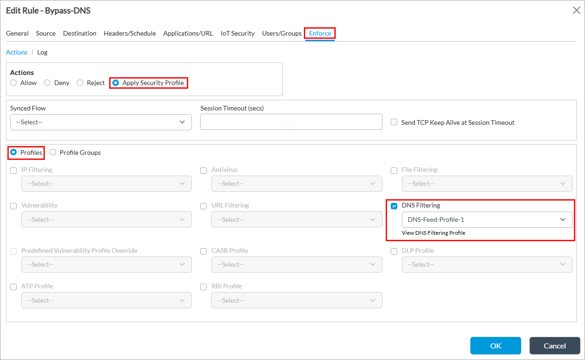Open View DNS Filtering Profile link
585x360 pixels.
click(x=433, y=233)
